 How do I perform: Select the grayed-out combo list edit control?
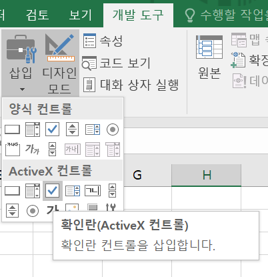coord(93,150)
